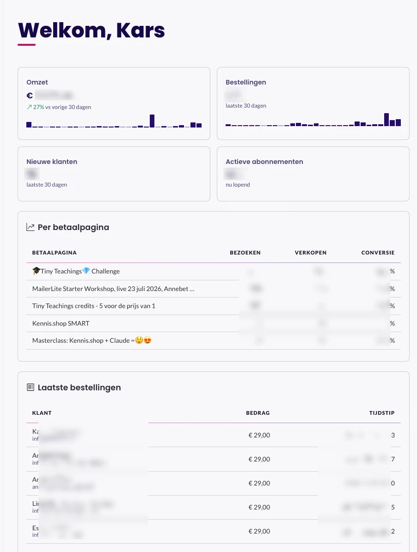Click 'laatste 30 dagen' under Bestellingen
The height and width of the screenshot is (552, 417).
246,106
